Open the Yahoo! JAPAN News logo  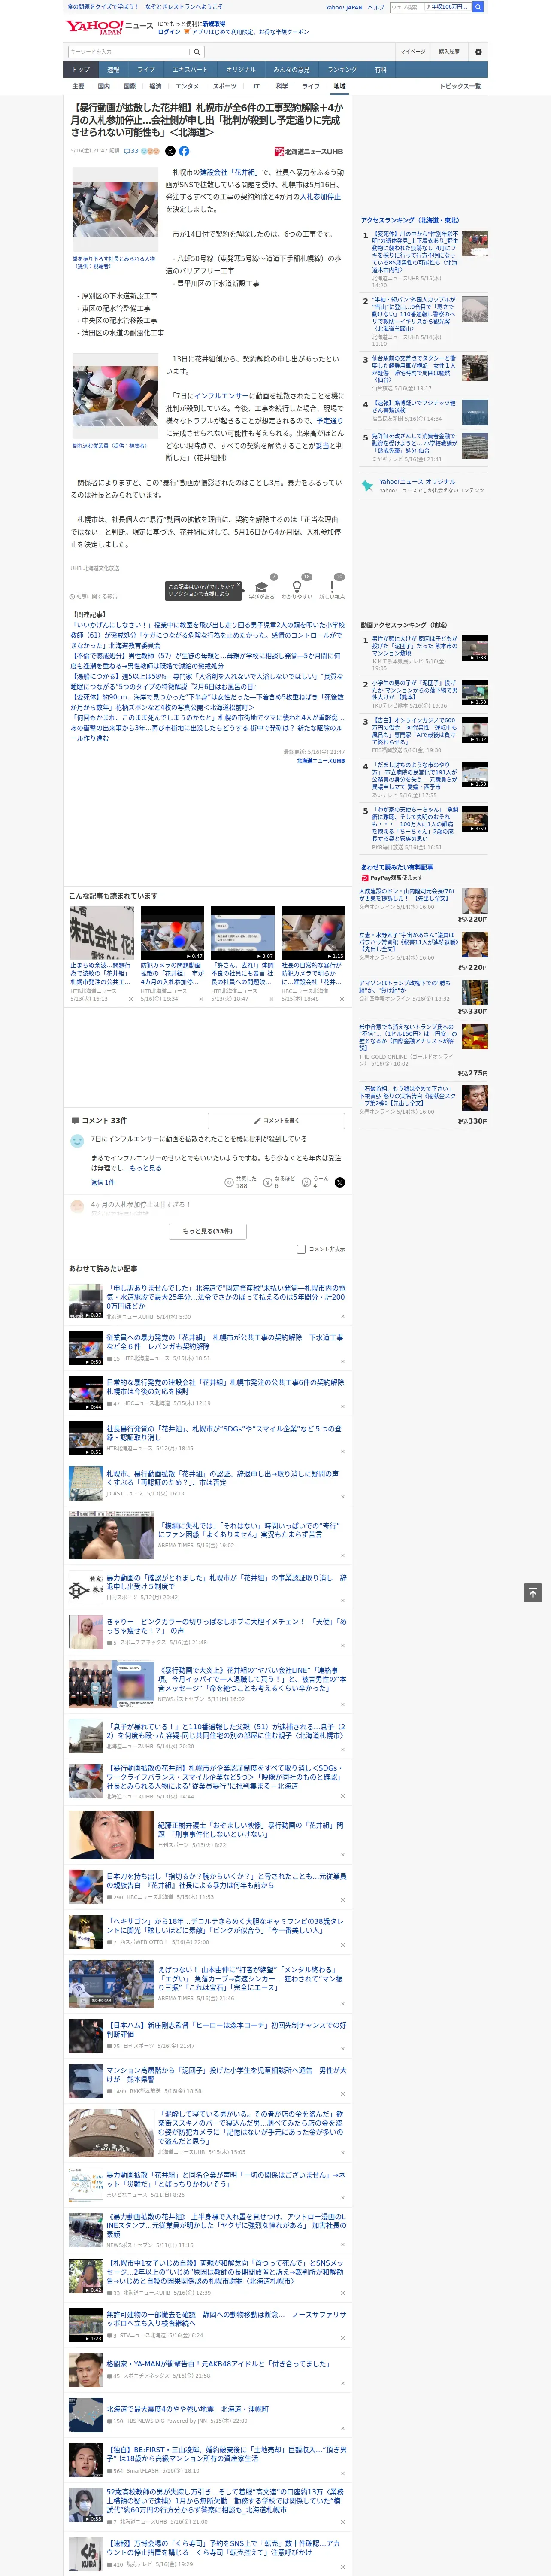[x=108, y=28]
